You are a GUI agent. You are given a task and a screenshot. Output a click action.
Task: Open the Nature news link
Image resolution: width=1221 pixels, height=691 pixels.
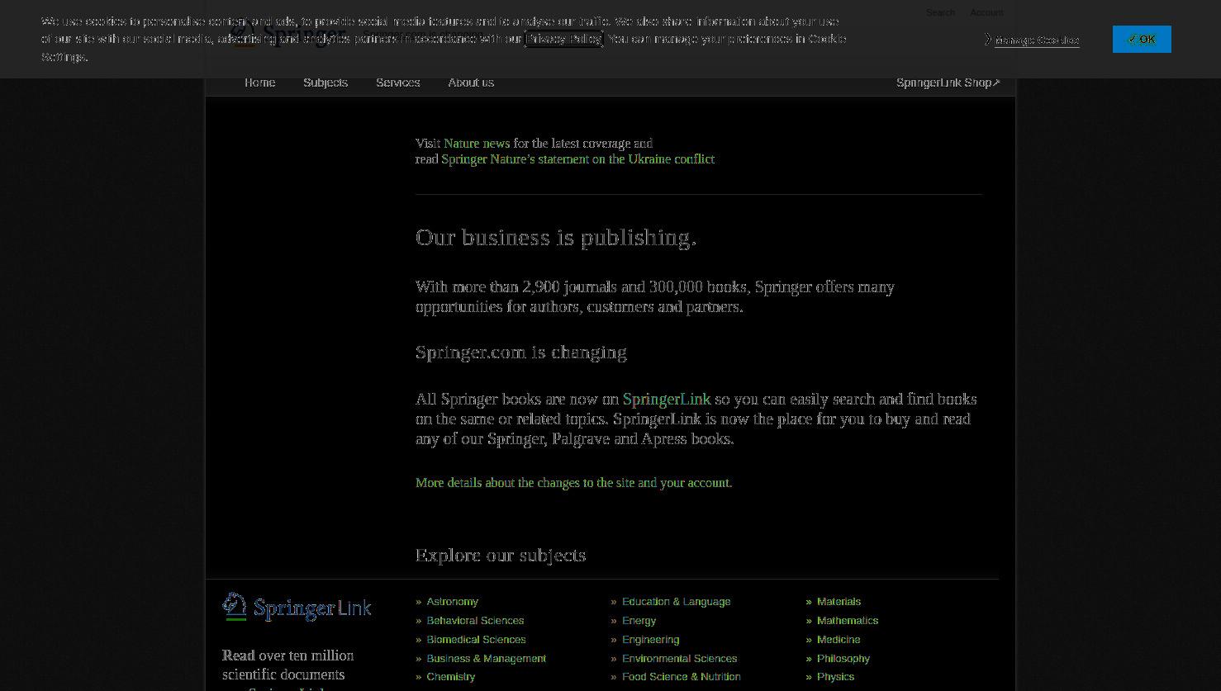pyautogui.click(x=477, y=143)
